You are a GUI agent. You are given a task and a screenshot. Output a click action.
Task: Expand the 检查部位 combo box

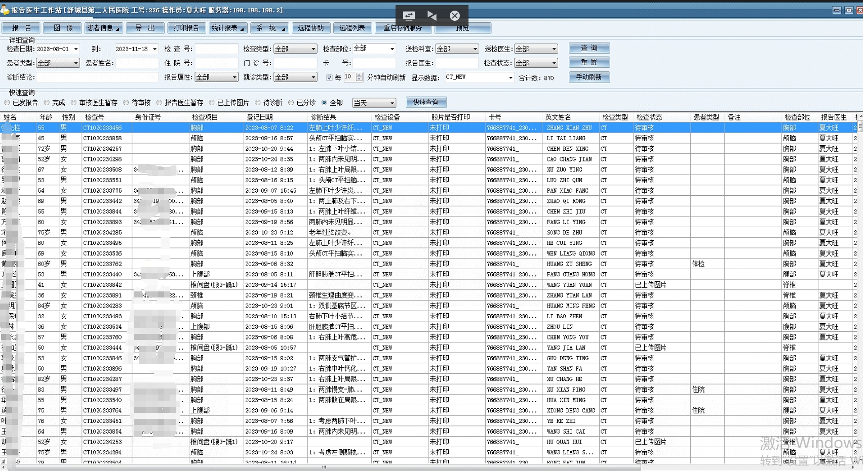(392, 49)
